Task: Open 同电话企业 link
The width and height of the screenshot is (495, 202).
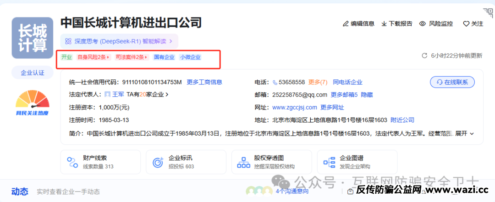Action: pyautogui.click(x=347, y=82)
